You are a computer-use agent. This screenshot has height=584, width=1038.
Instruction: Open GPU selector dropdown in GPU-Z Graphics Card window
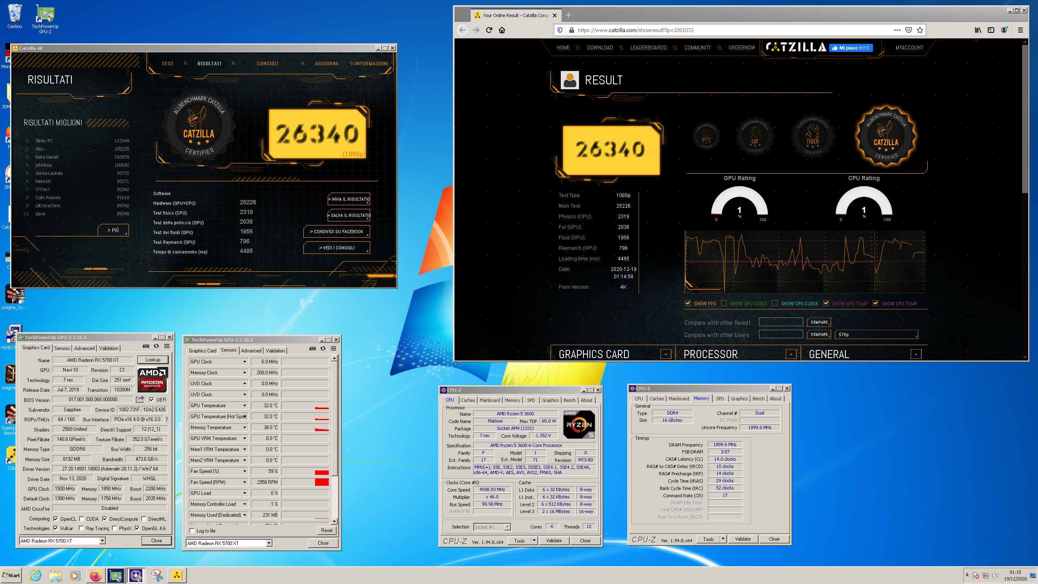(103, 541)
